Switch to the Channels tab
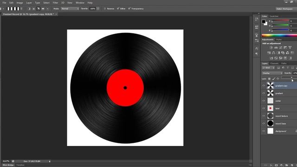Image resolution: width=297 pixels, height=167 pixels. pos(274,64)
